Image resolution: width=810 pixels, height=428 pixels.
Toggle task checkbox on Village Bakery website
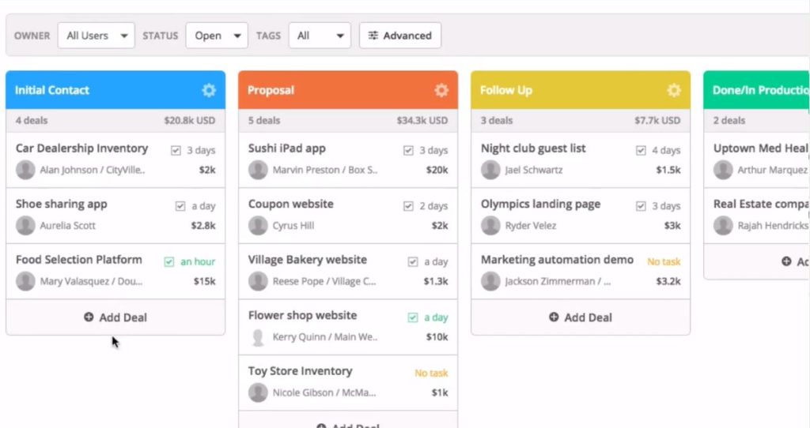pyautogui.click(x=413, y=261)
